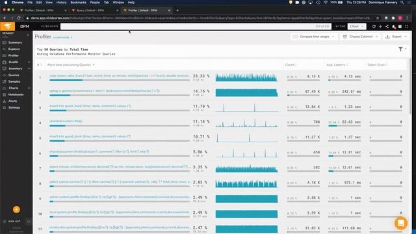This screenshot has width=416, height=234.
Task: Click the Sign Out icon in sidebar
Action: point(5,221)
